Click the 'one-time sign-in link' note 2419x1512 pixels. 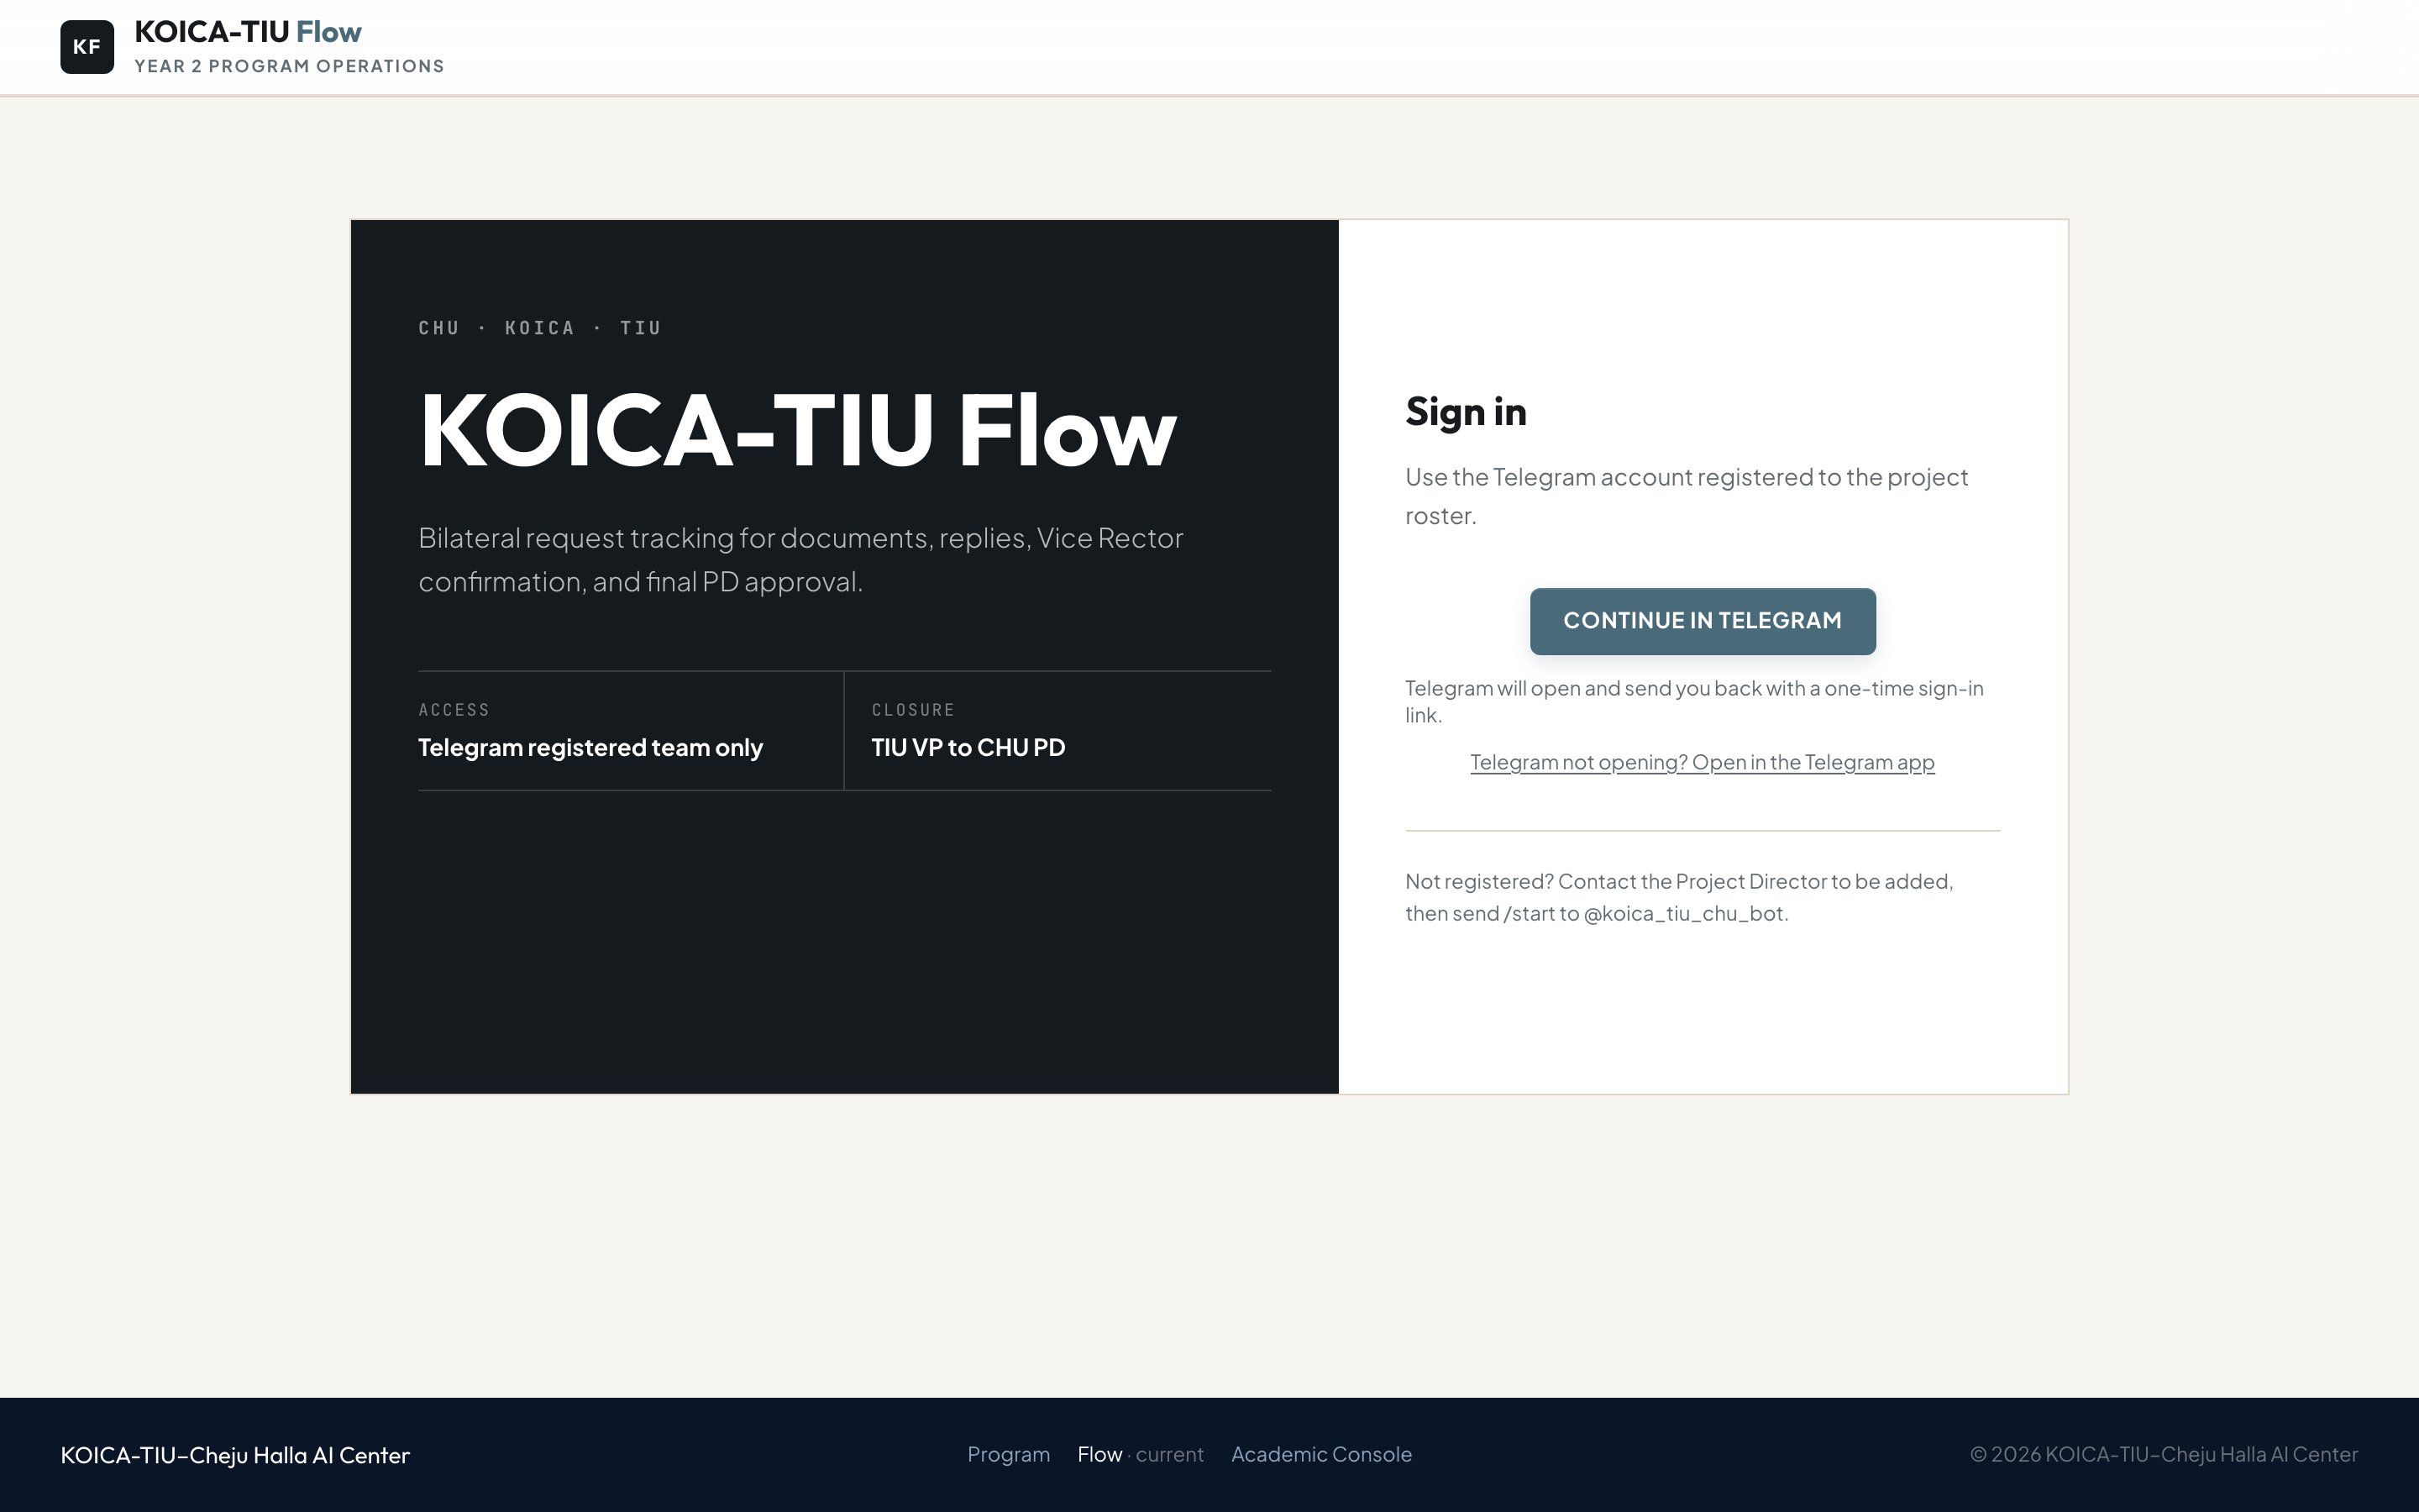point(1694,701)
